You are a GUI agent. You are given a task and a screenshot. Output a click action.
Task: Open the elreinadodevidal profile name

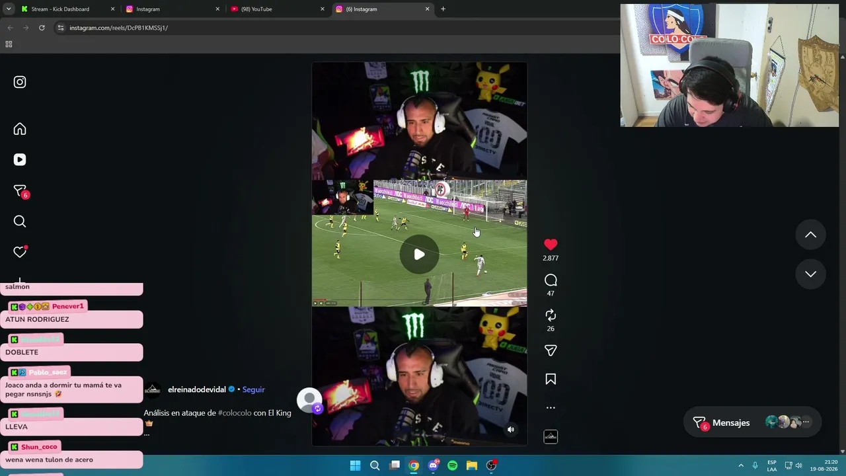coord(197,389)
